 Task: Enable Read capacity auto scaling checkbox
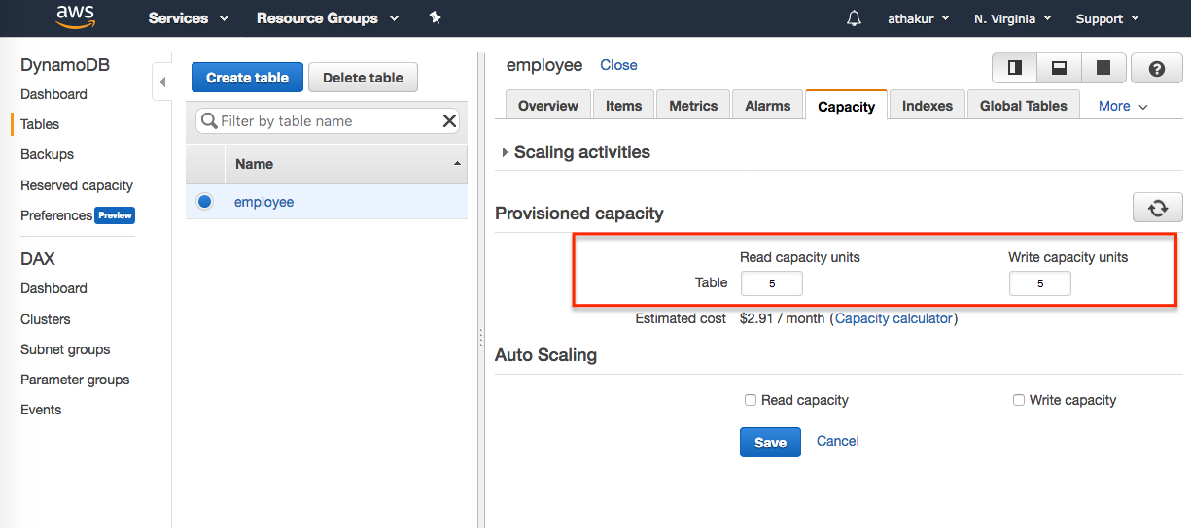coord(751,400)
